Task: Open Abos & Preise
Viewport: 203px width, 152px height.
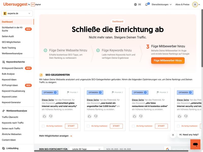Action: point(182,5)
